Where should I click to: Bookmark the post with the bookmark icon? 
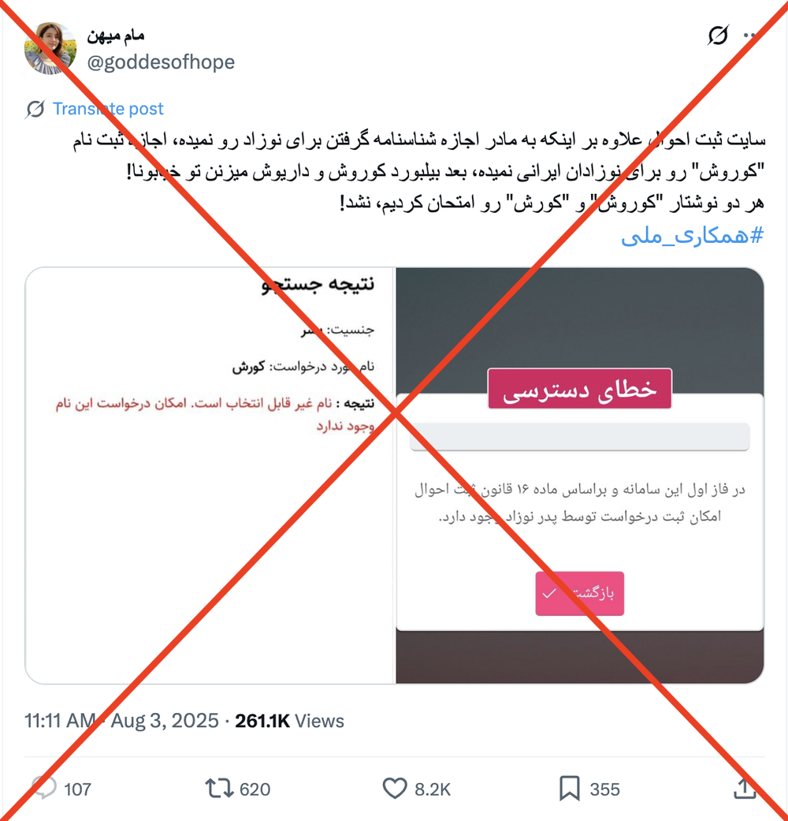pyautogui.click(x=569, y=788)
